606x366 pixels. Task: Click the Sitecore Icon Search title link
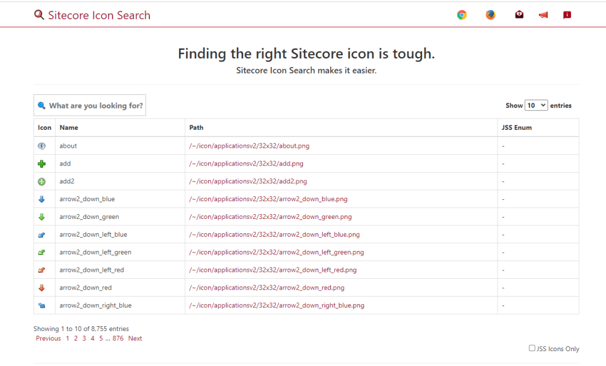click(99, 15)
